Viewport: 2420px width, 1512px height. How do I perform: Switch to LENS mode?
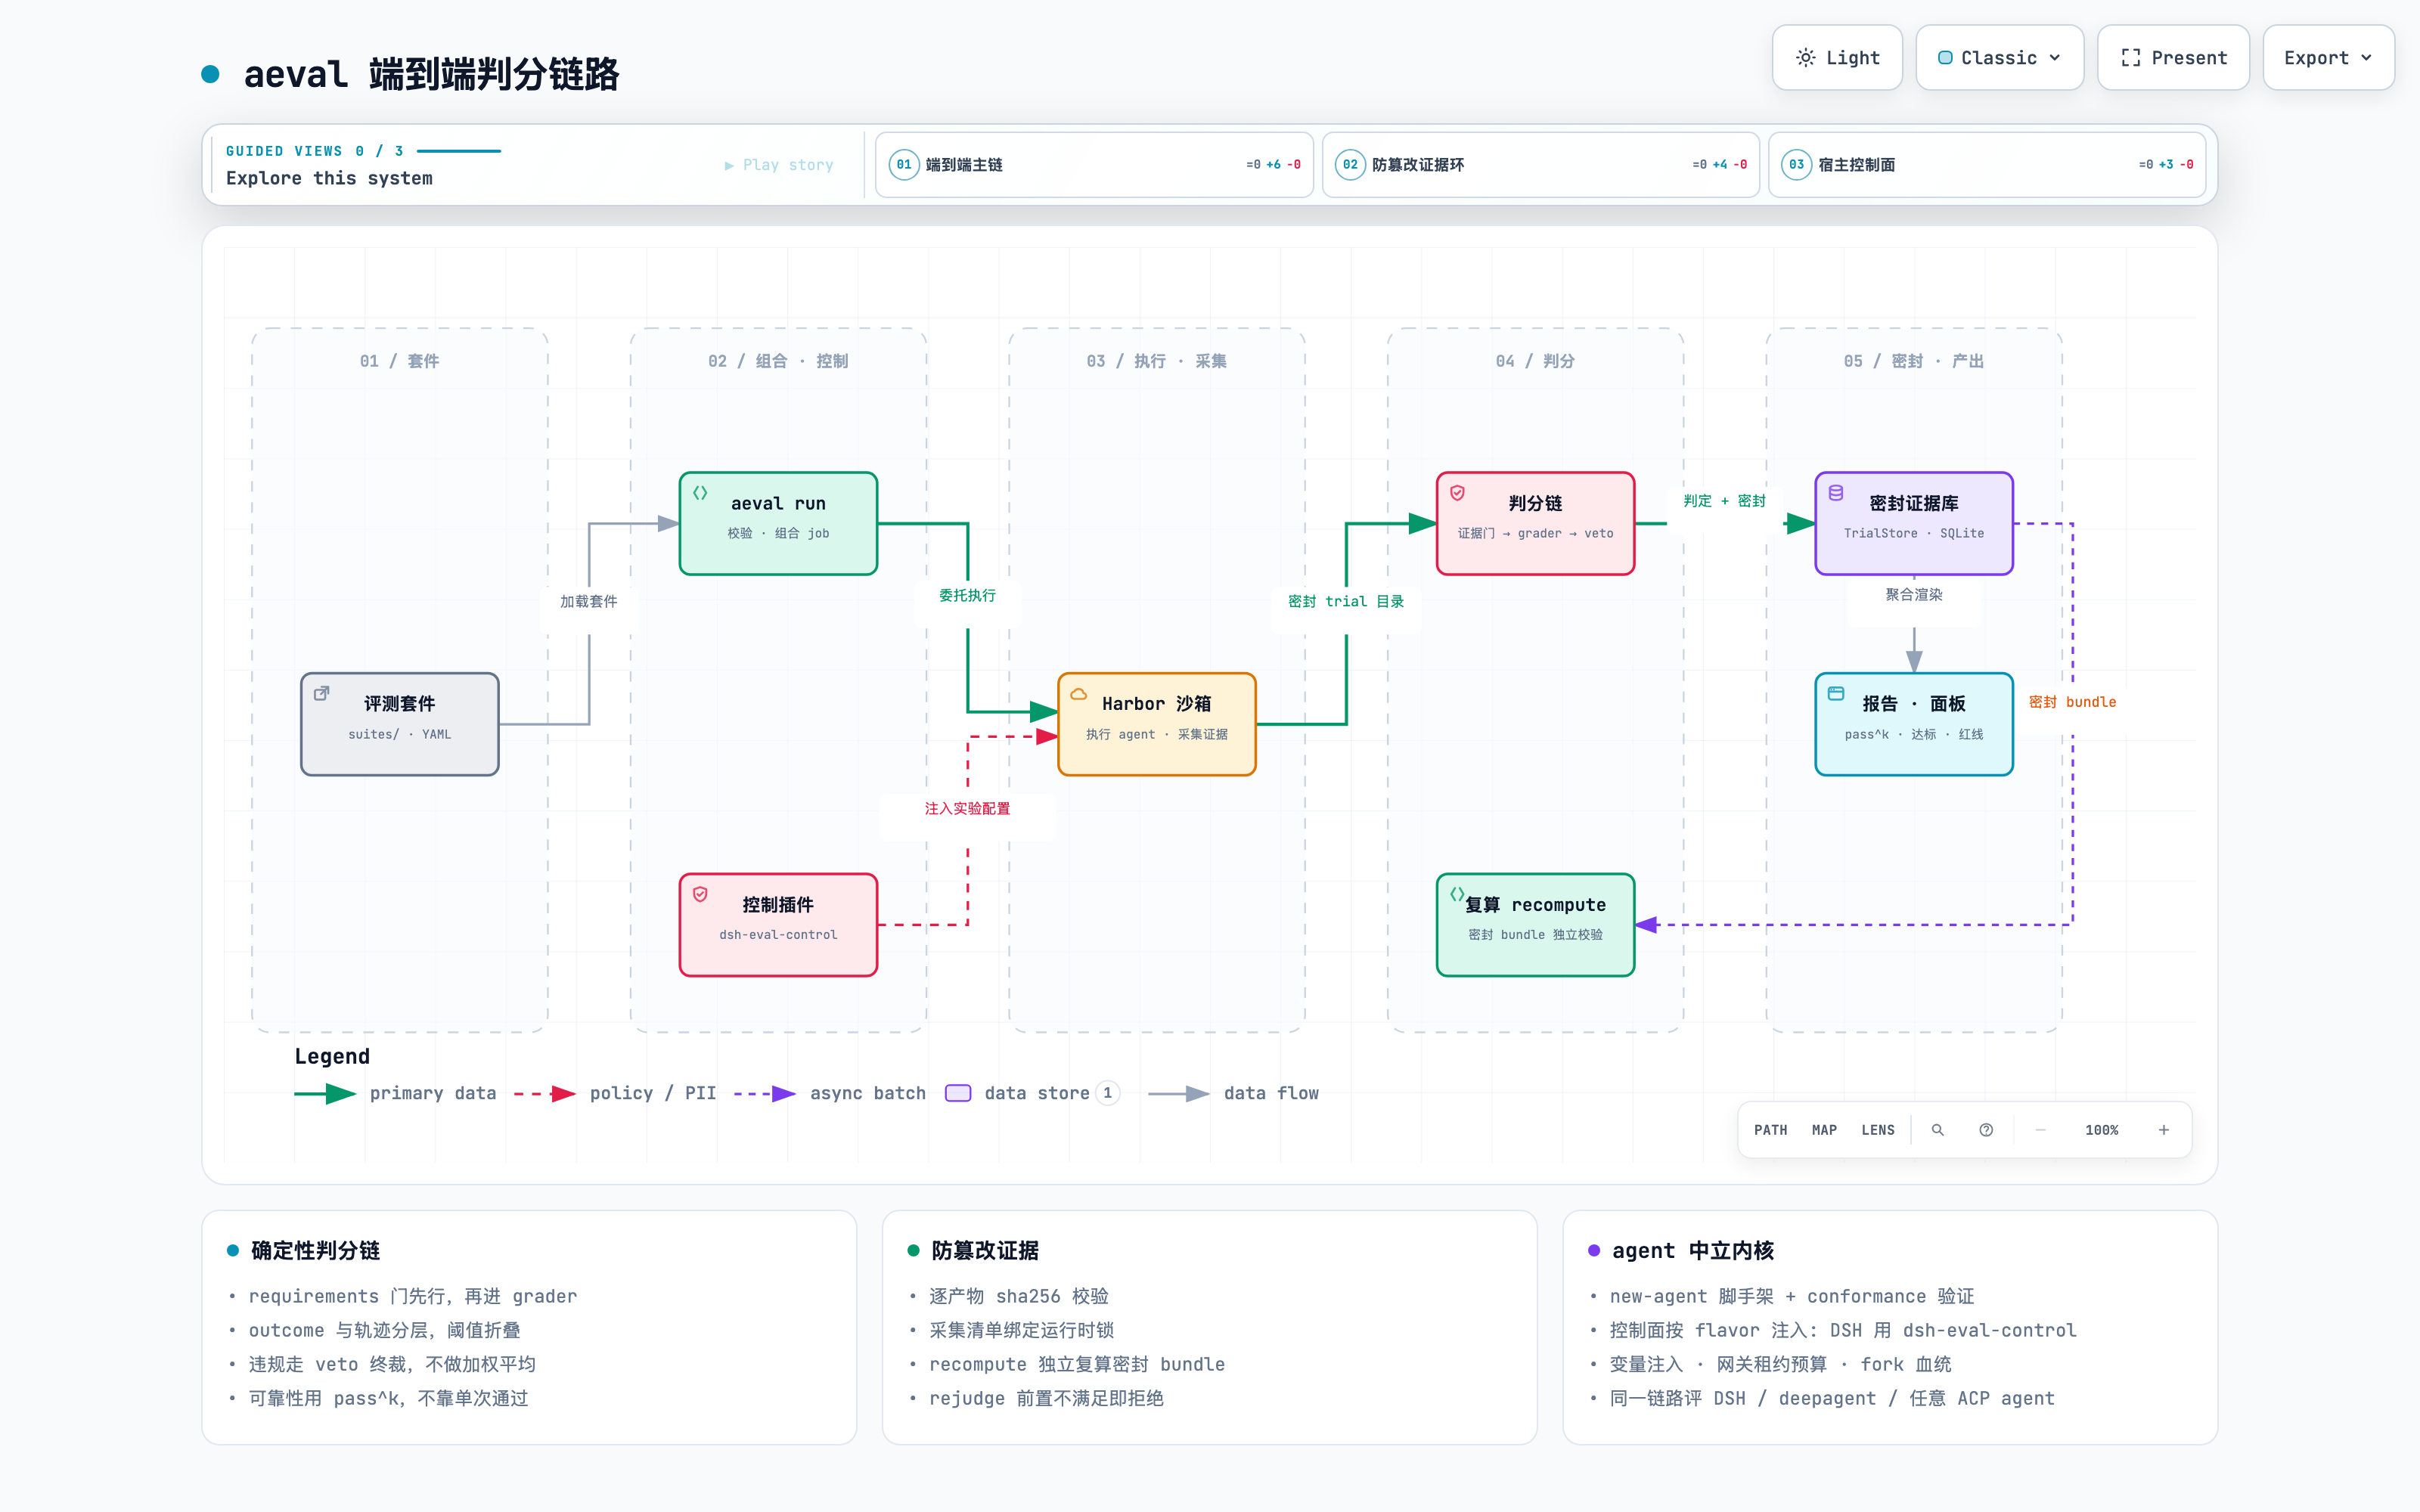1878,1130
